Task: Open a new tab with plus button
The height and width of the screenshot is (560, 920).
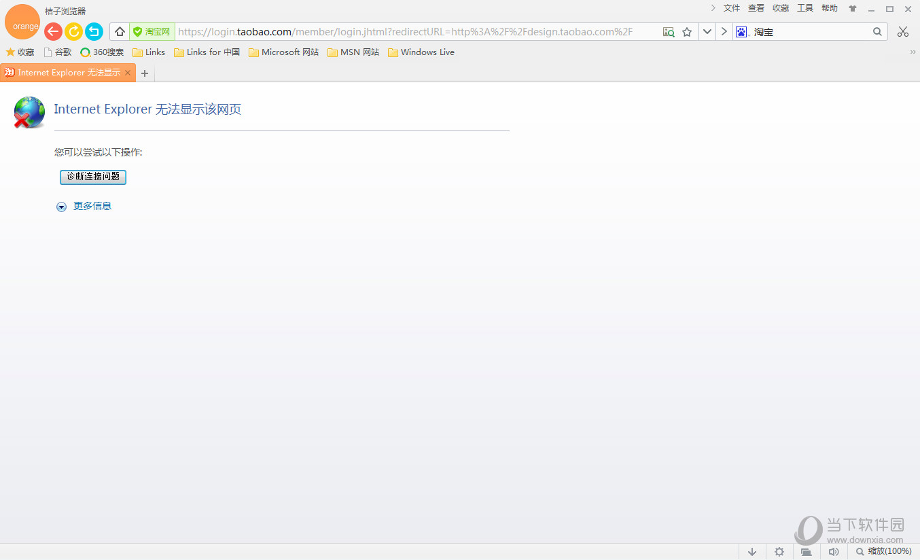Action: click(x=144, y=73)
